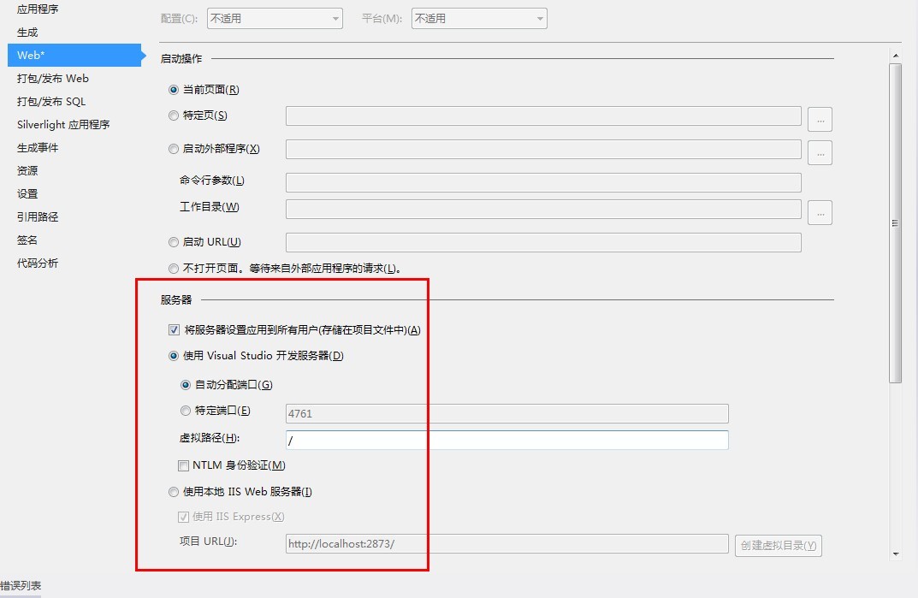
Task: Click into 命令行参数 input field
Action: coord(543,182)
